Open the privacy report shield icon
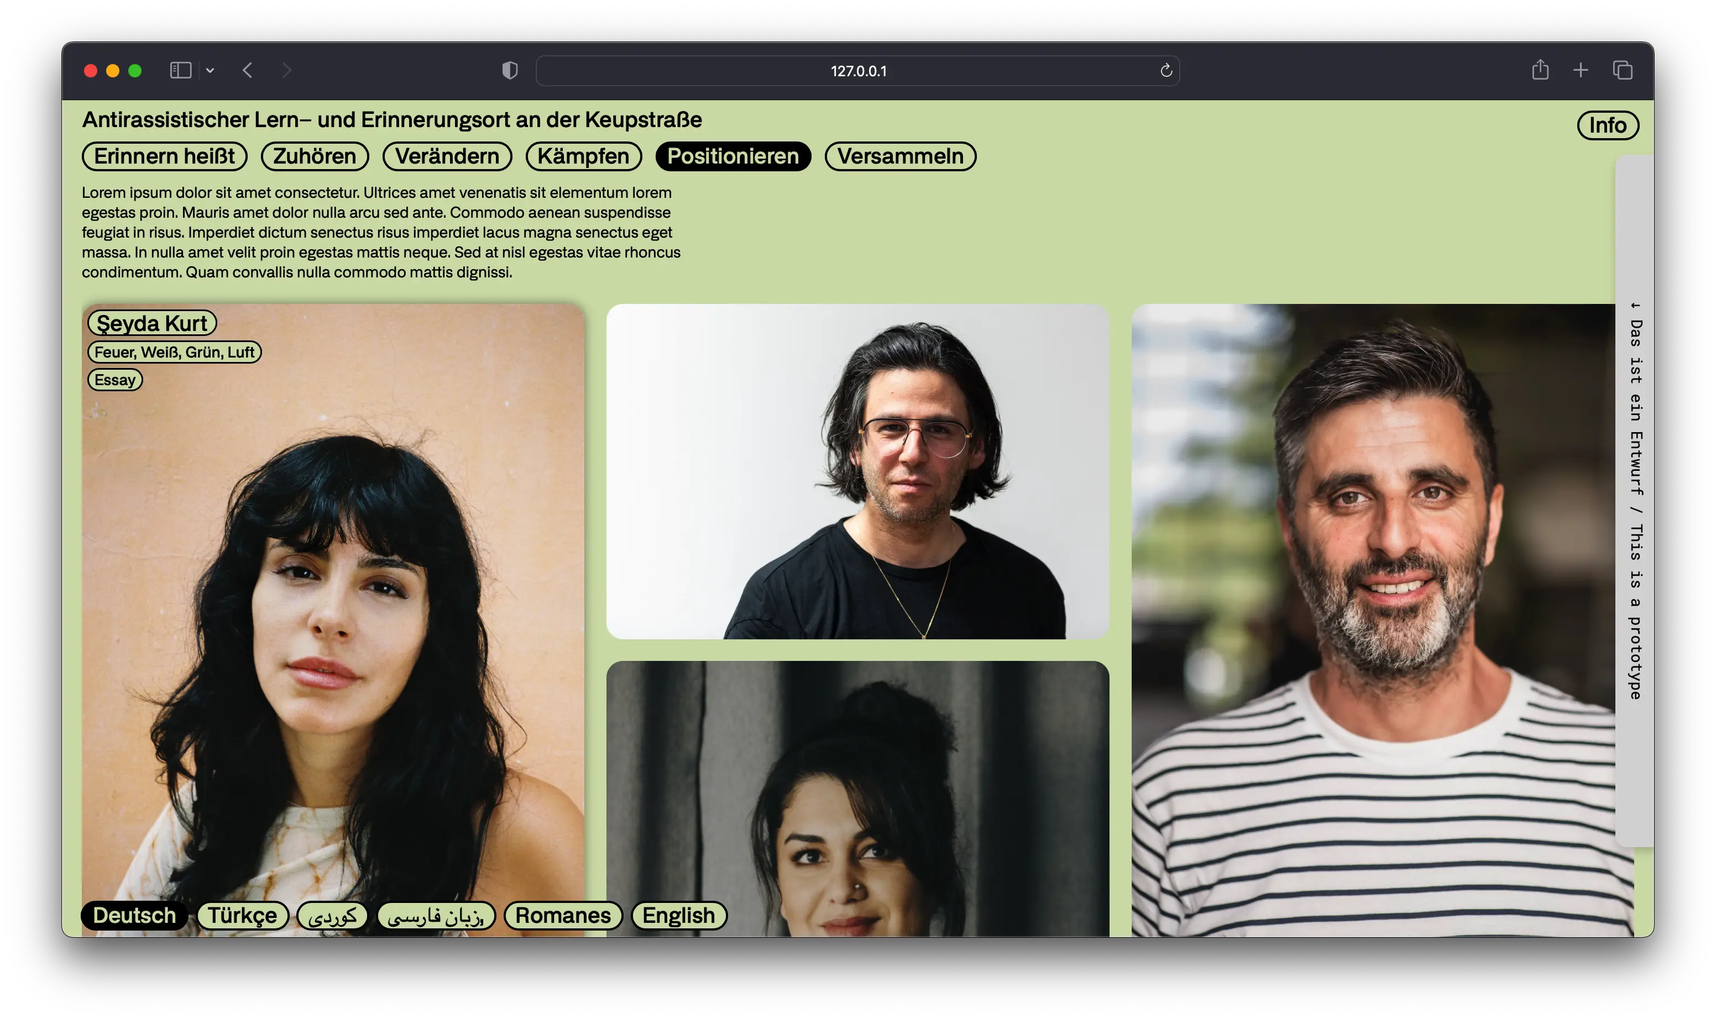Screen dimensions: 1716x1019 (510, 70)
